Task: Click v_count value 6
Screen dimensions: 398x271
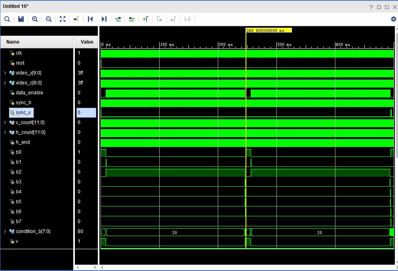Action: [79, 122]
